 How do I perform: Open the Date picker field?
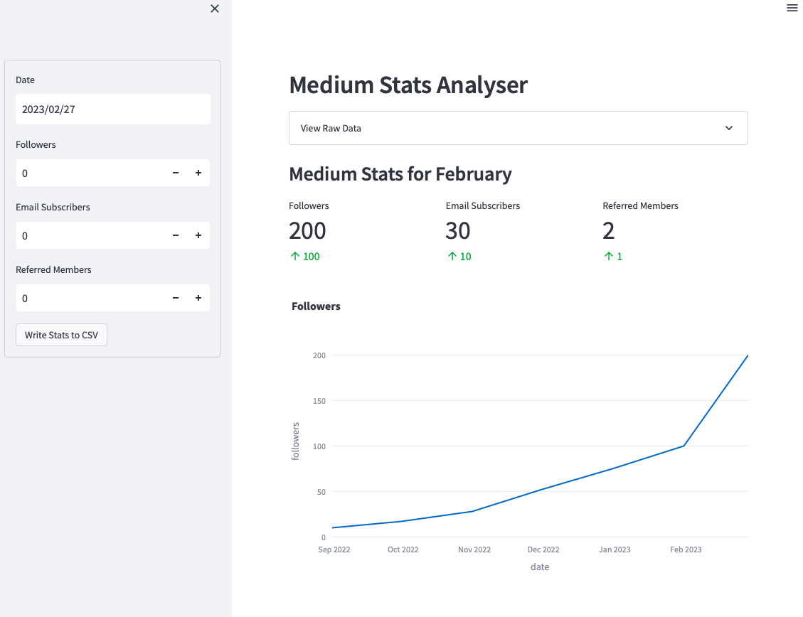coord(112,109)
